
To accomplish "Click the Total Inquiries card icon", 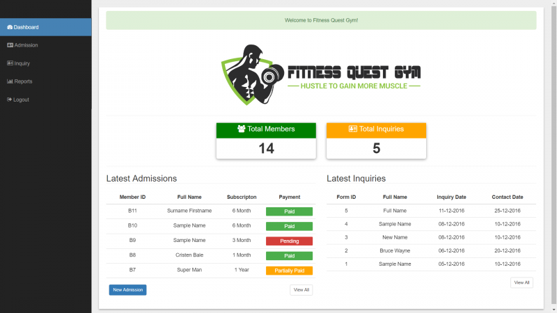I will tap(352, 129).
